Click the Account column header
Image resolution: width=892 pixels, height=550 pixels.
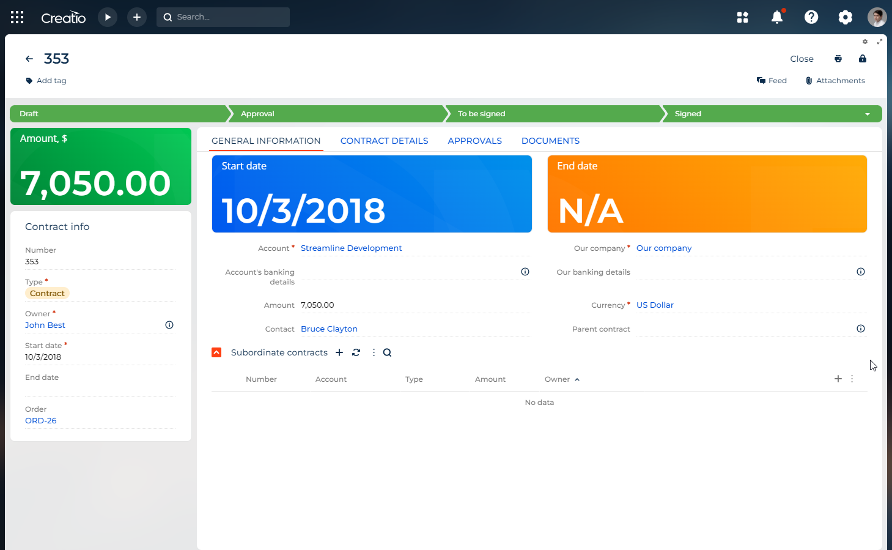tap(331, 379)
